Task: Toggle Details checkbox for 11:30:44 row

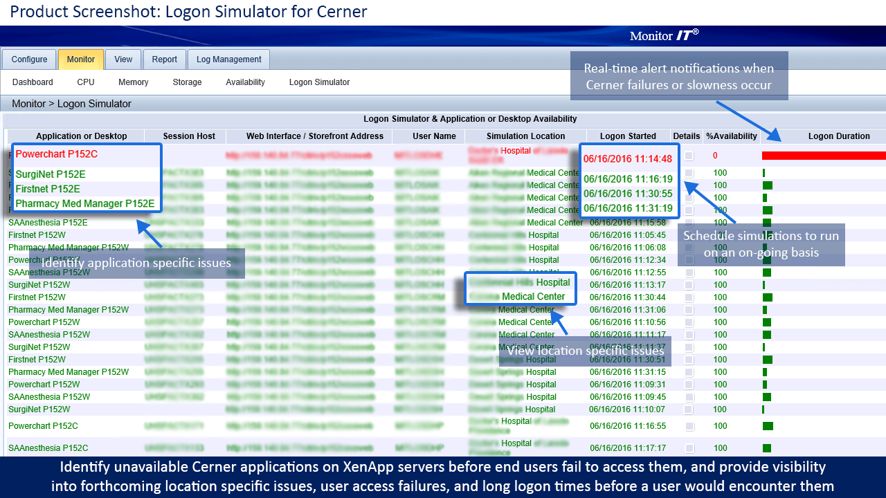Action: pos(689,297)
